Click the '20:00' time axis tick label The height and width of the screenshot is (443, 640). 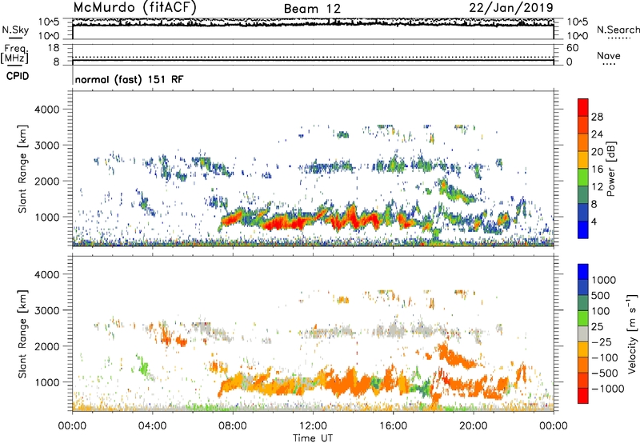pyautogui.click(x=473, y=426)
